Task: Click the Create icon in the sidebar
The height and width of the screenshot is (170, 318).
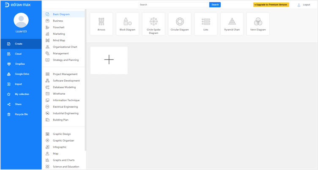Action: [x=9, y=44]
